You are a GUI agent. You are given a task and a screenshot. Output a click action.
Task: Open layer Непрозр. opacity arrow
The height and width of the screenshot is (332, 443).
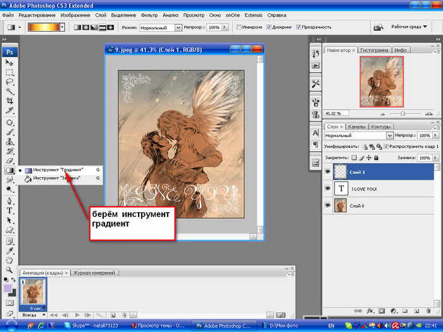click(435, 135)
